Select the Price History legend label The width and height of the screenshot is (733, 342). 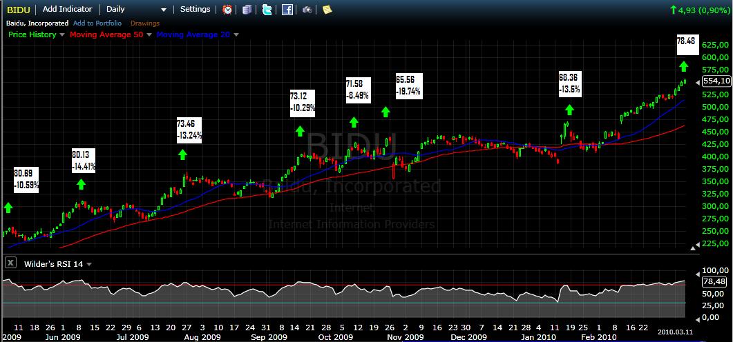[x=32, y=34]
